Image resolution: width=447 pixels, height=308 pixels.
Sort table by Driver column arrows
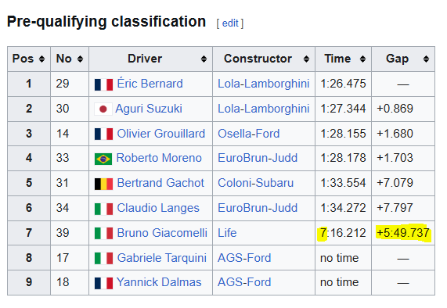tap(204, 59)
